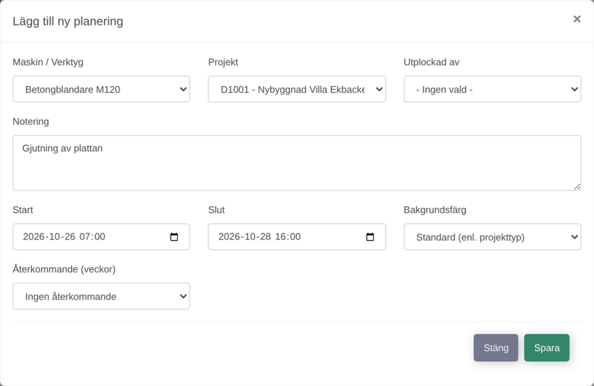Grab the Notering textarea resize handle

pyautogui.click(x=577, y=186)
